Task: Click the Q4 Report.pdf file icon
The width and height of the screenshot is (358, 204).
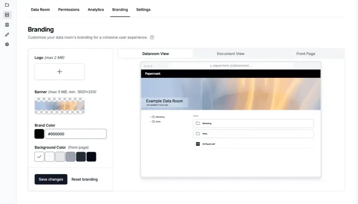Action: pyautogui.click(x=198, y=144)
